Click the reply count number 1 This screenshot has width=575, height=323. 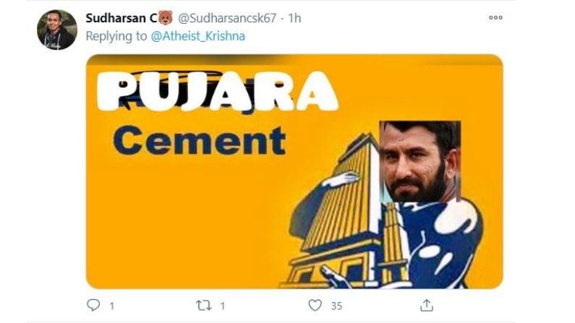click(112, 306)
